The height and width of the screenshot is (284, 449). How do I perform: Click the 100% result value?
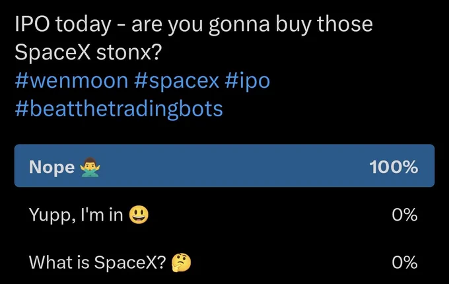point(394,167)
